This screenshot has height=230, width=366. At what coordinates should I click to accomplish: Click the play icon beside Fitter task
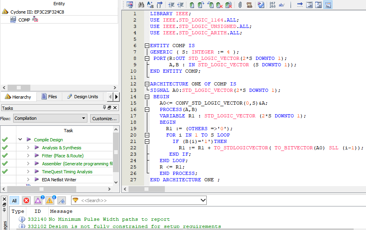[37, 156]
